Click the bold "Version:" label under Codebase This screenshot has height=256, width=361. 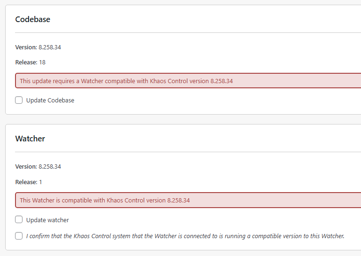pyautogui.click(x=26, y=47)
